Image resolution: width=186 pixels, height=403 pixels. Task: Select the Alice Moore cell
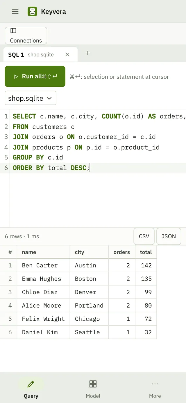[44, 306]
